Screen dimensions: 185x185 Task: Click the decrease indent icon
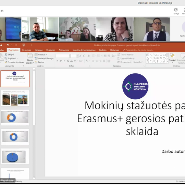click(x=105, y=56)
